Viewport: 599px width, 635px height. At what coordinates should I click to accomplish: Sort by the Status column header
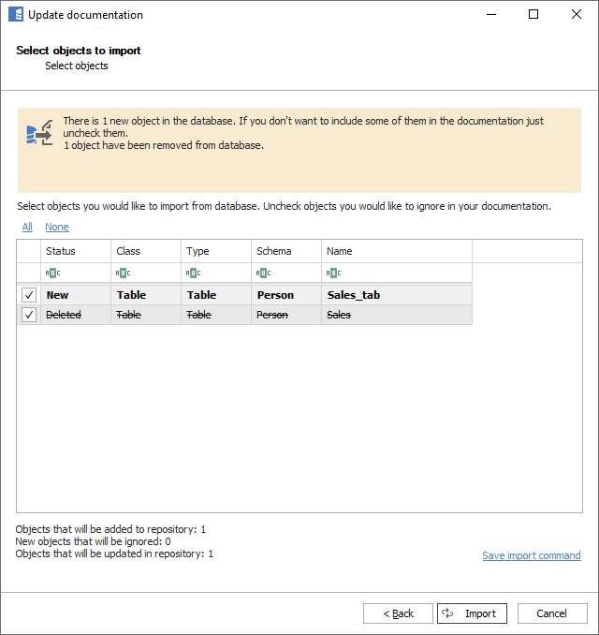[x=75, y=251]
